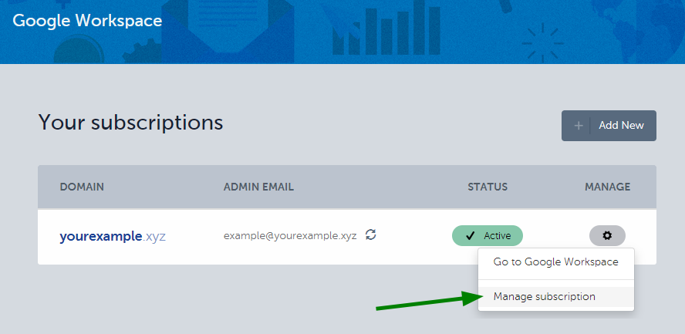The width and height of the screenshot is (685, 334).
Task: Click the MANAGE column header
Action: pyautogui.click(x=607, y=187)
